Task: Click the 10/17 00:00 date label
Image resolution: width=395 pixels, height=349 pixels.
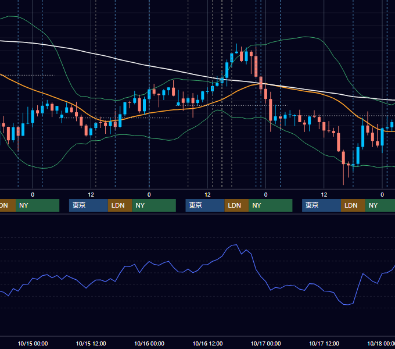Action: [x=266, y=343]
